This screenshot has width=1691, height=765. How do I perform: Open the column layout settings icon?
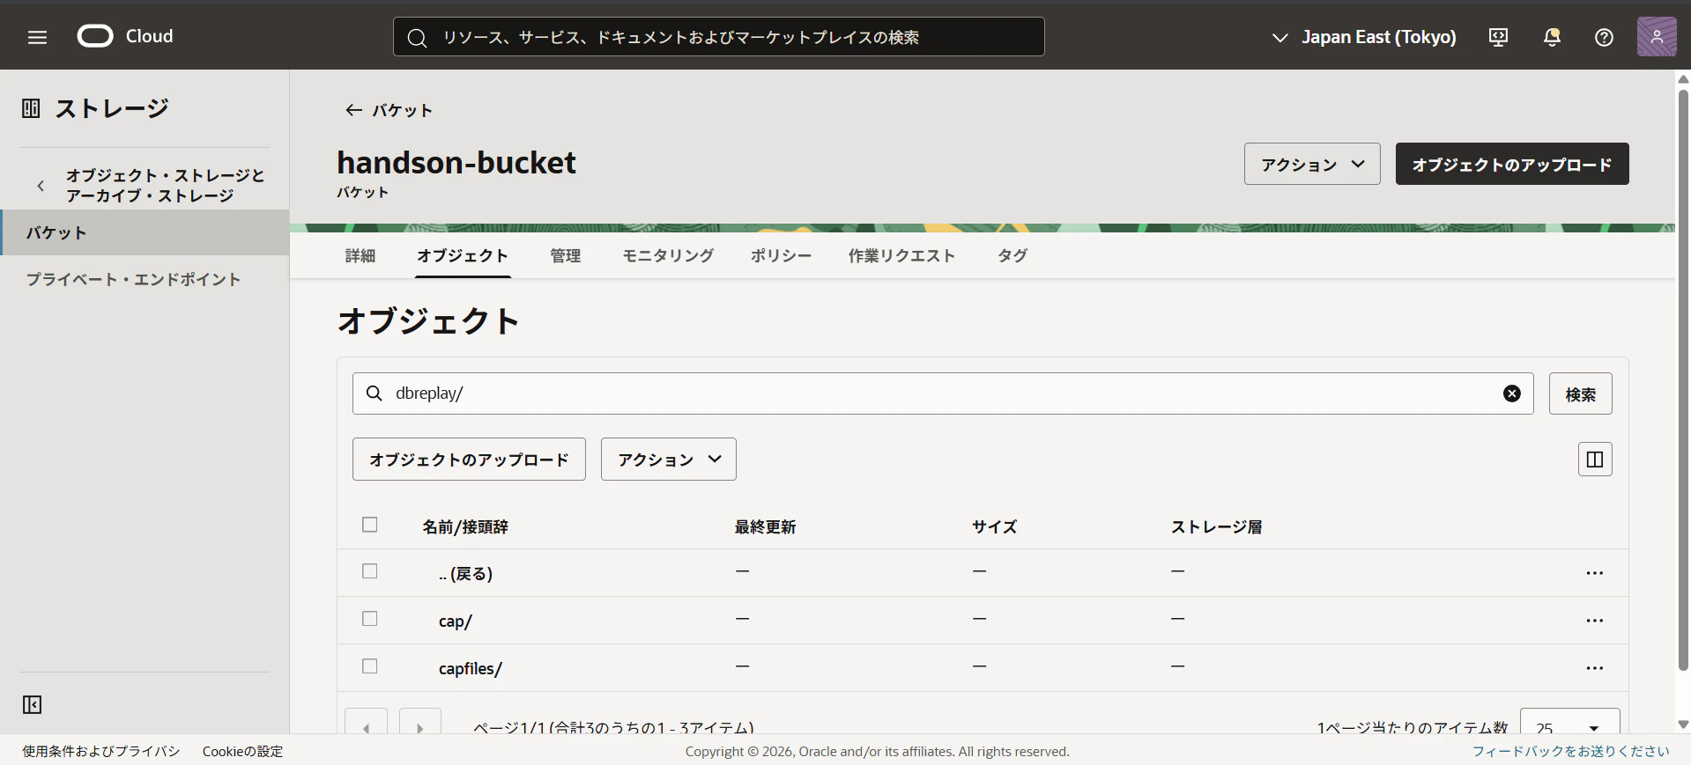[1595, 459]
